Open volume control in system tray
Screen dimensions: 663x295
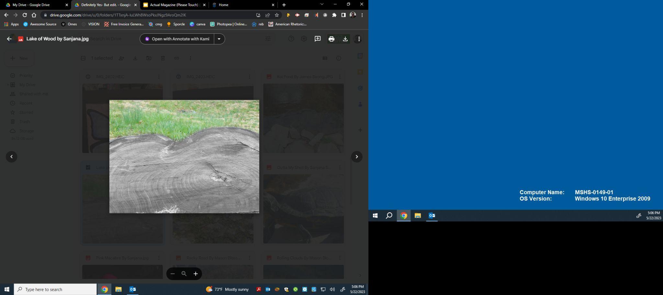click(x=332, y=289)
